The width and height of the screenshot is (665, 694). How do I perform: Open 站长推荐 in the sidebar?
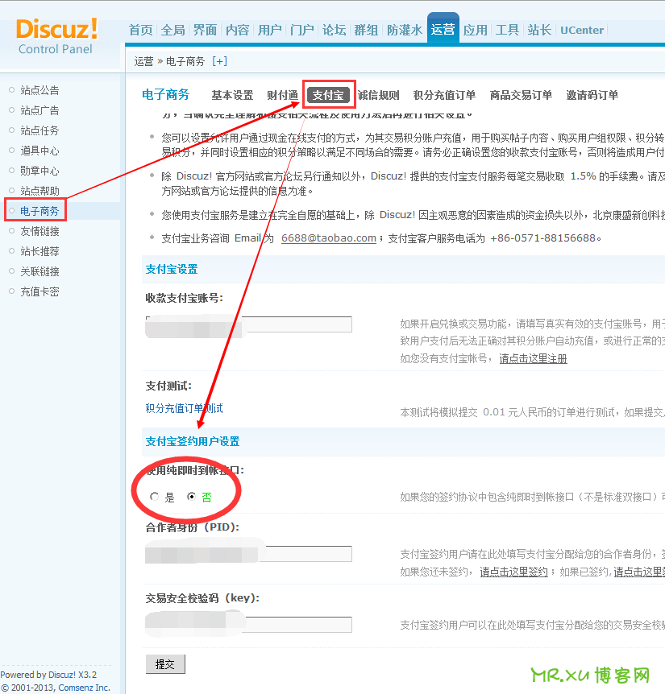pyautogui.click(x=39, y=251)
